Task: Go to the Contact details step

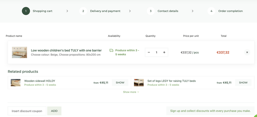Action: tap(168, 11)
